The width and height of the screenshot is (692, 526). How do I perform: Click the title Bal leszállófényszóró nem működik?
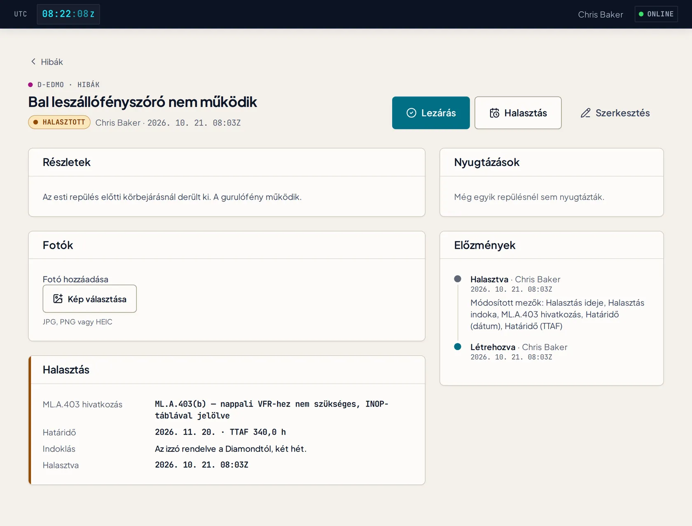pos(143,102)
